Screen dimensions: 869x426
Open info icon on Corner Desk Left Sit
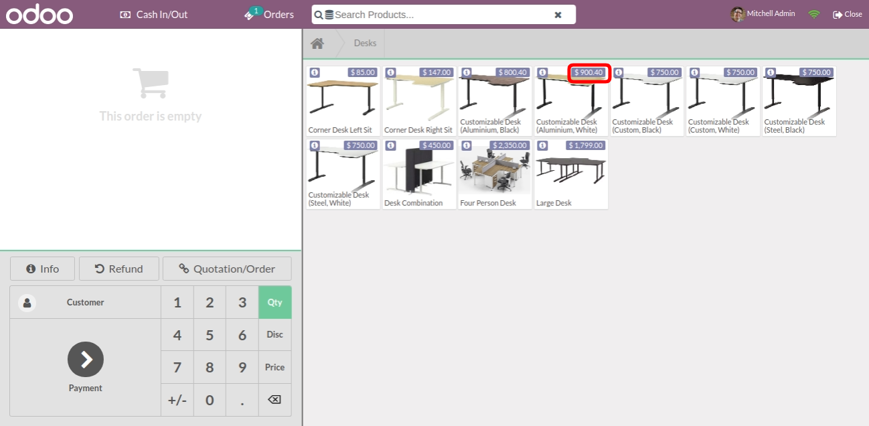pyautogui.click(x=315, y=72)
